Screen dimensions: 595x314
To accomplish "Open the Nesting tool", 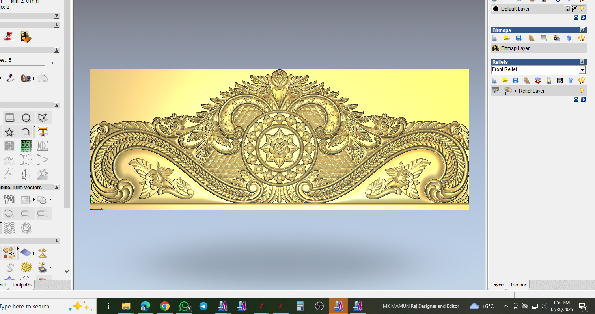I will tap(9, 199).
